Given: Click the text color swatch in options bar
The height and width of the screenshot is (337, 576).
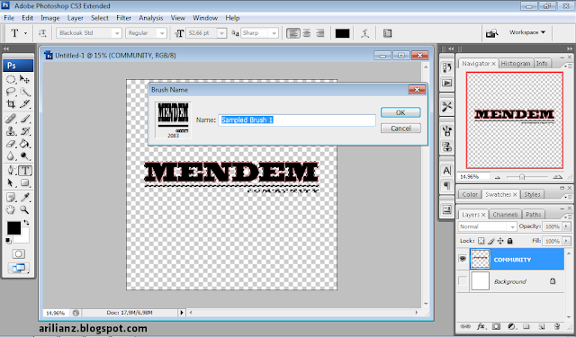Looking at the screenshot, I should [342, 33].
